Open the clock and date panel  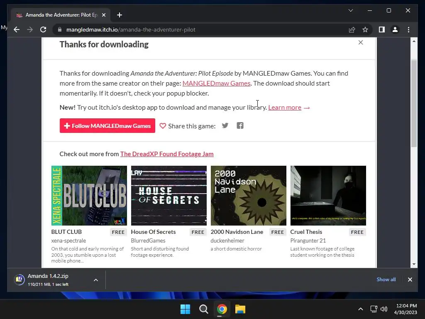[405, 309]
